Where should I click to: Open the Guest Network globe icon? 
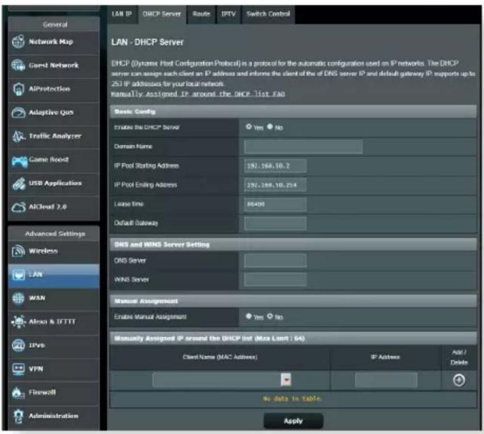coord(18,65)
